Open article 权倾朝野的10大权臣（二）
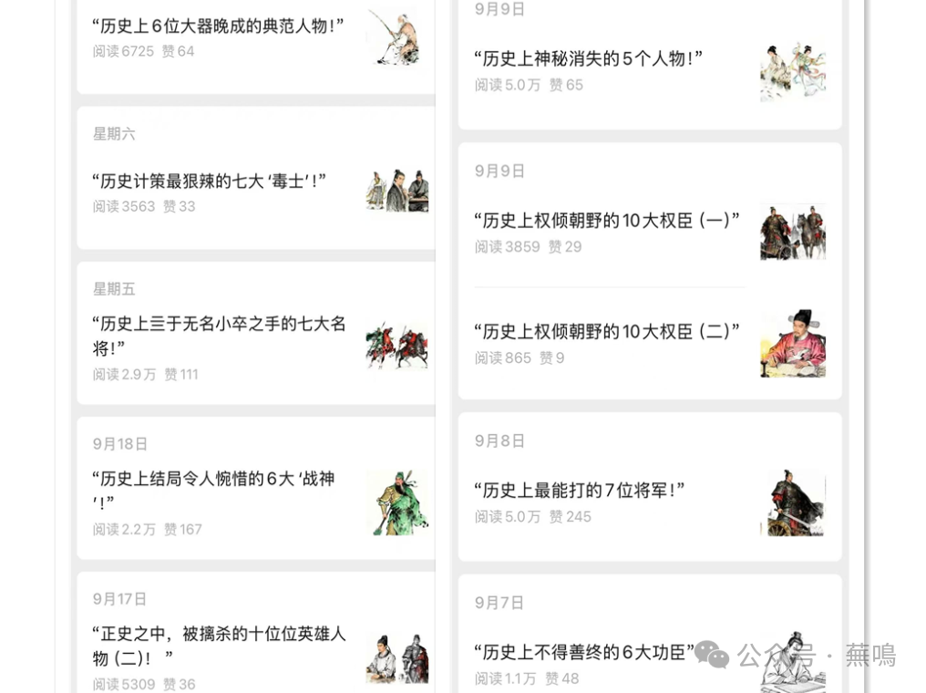This screenshot has height=693, width=926. click(x=606, y=331)
